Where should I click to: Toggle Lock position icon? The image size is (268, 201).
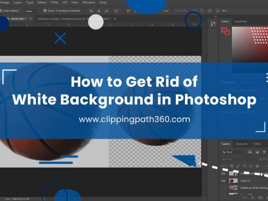pyautogui.click(x=244, y=166)
